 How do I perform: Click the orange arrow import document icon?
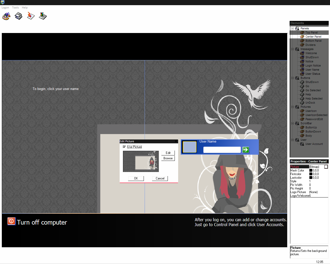coord(31,16)
